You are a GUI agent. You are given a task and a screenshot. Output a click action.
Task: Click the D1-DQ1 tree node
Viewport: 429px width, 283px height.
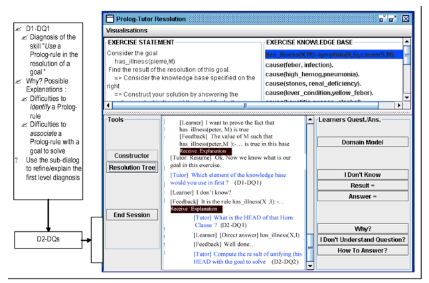(38, 28)
